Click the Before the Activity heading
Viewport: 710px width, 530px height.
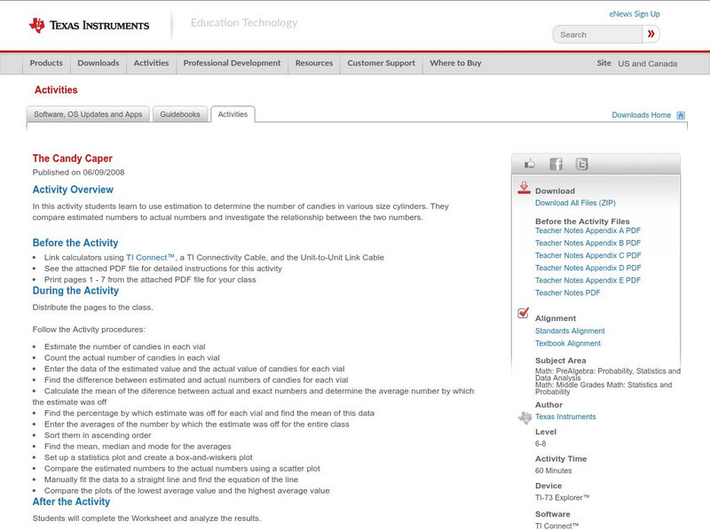pos(75,243)
